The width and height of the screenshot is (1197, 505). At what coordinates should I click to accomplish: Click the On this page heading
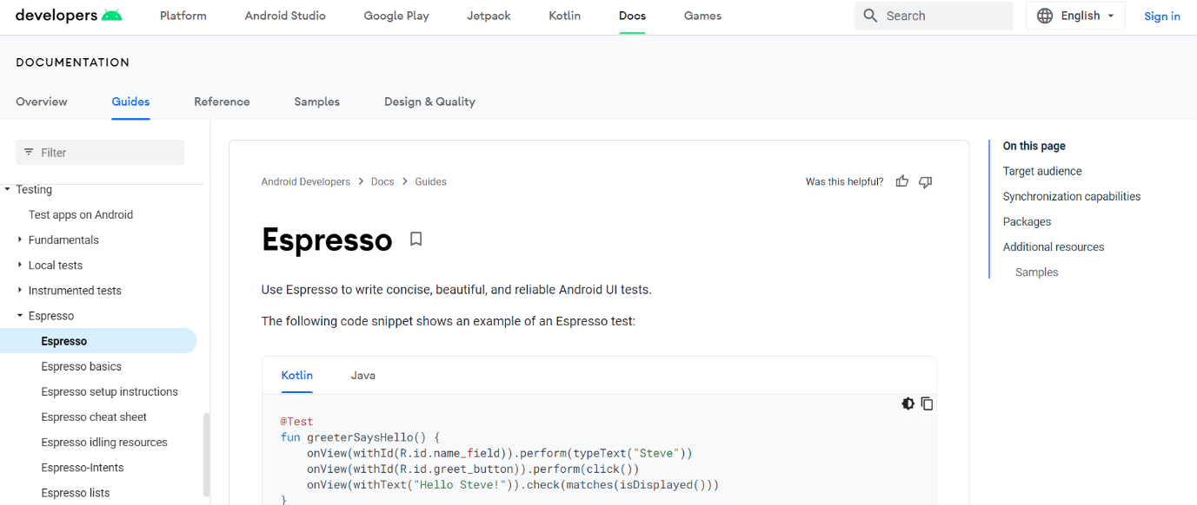pyautogui.click(x=1034, y=146)
